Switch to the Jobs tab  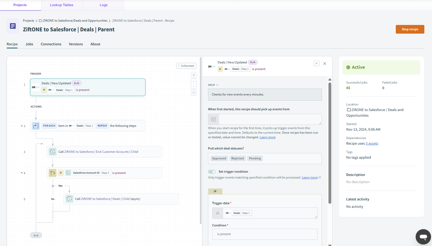pyautogui.click(x=29, y=44)
